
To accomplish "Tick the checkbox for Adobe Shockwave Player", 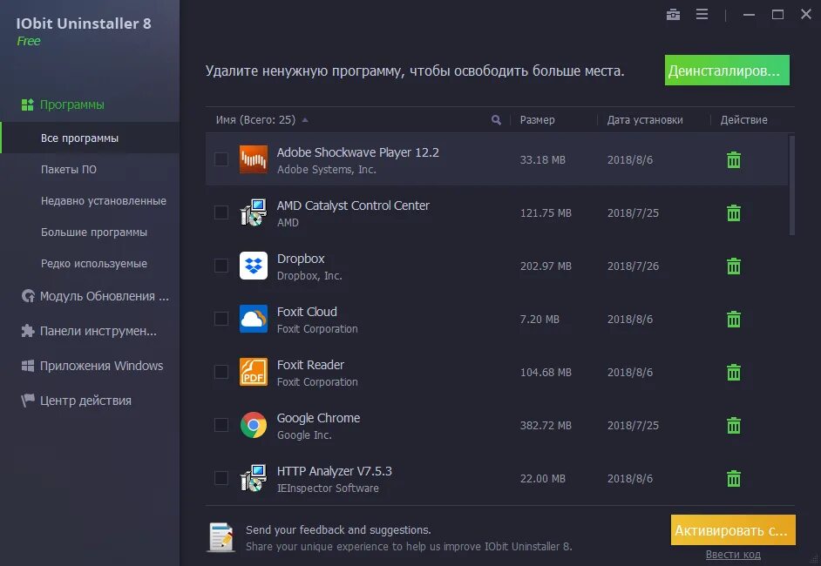I will click(x=221, y=159).
